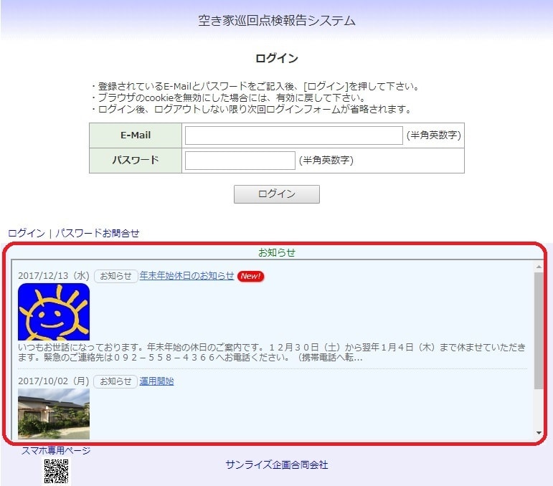Open the スマホ専用ページ link
This screenshot has height=486, width=553.
(x=56, y=451)
